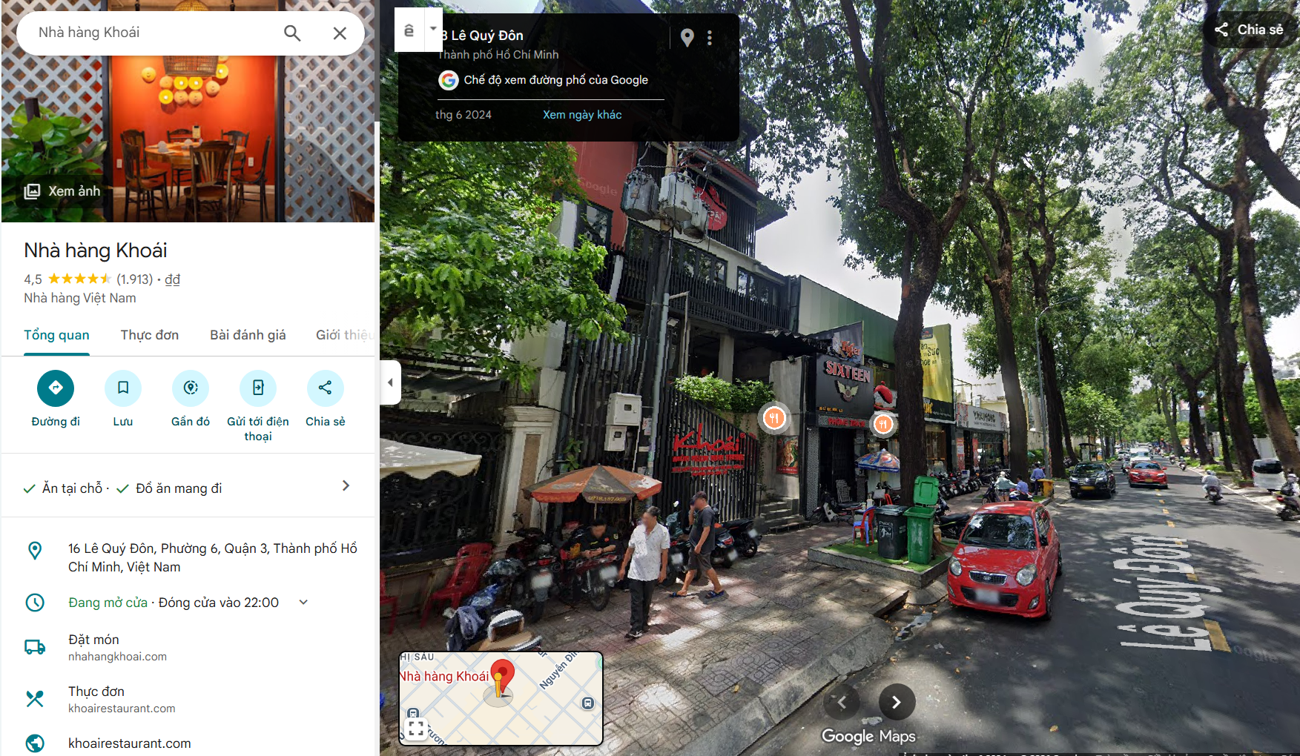Open the Bài đánh giá tab

point(248,335)
